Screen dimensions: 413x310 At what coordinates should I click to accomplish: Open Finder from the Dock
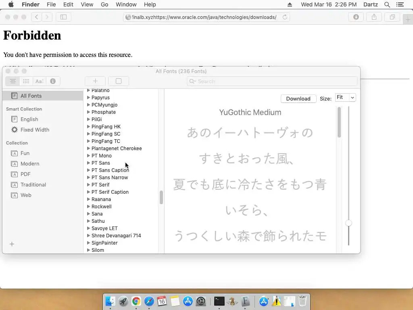pos(110,301)
